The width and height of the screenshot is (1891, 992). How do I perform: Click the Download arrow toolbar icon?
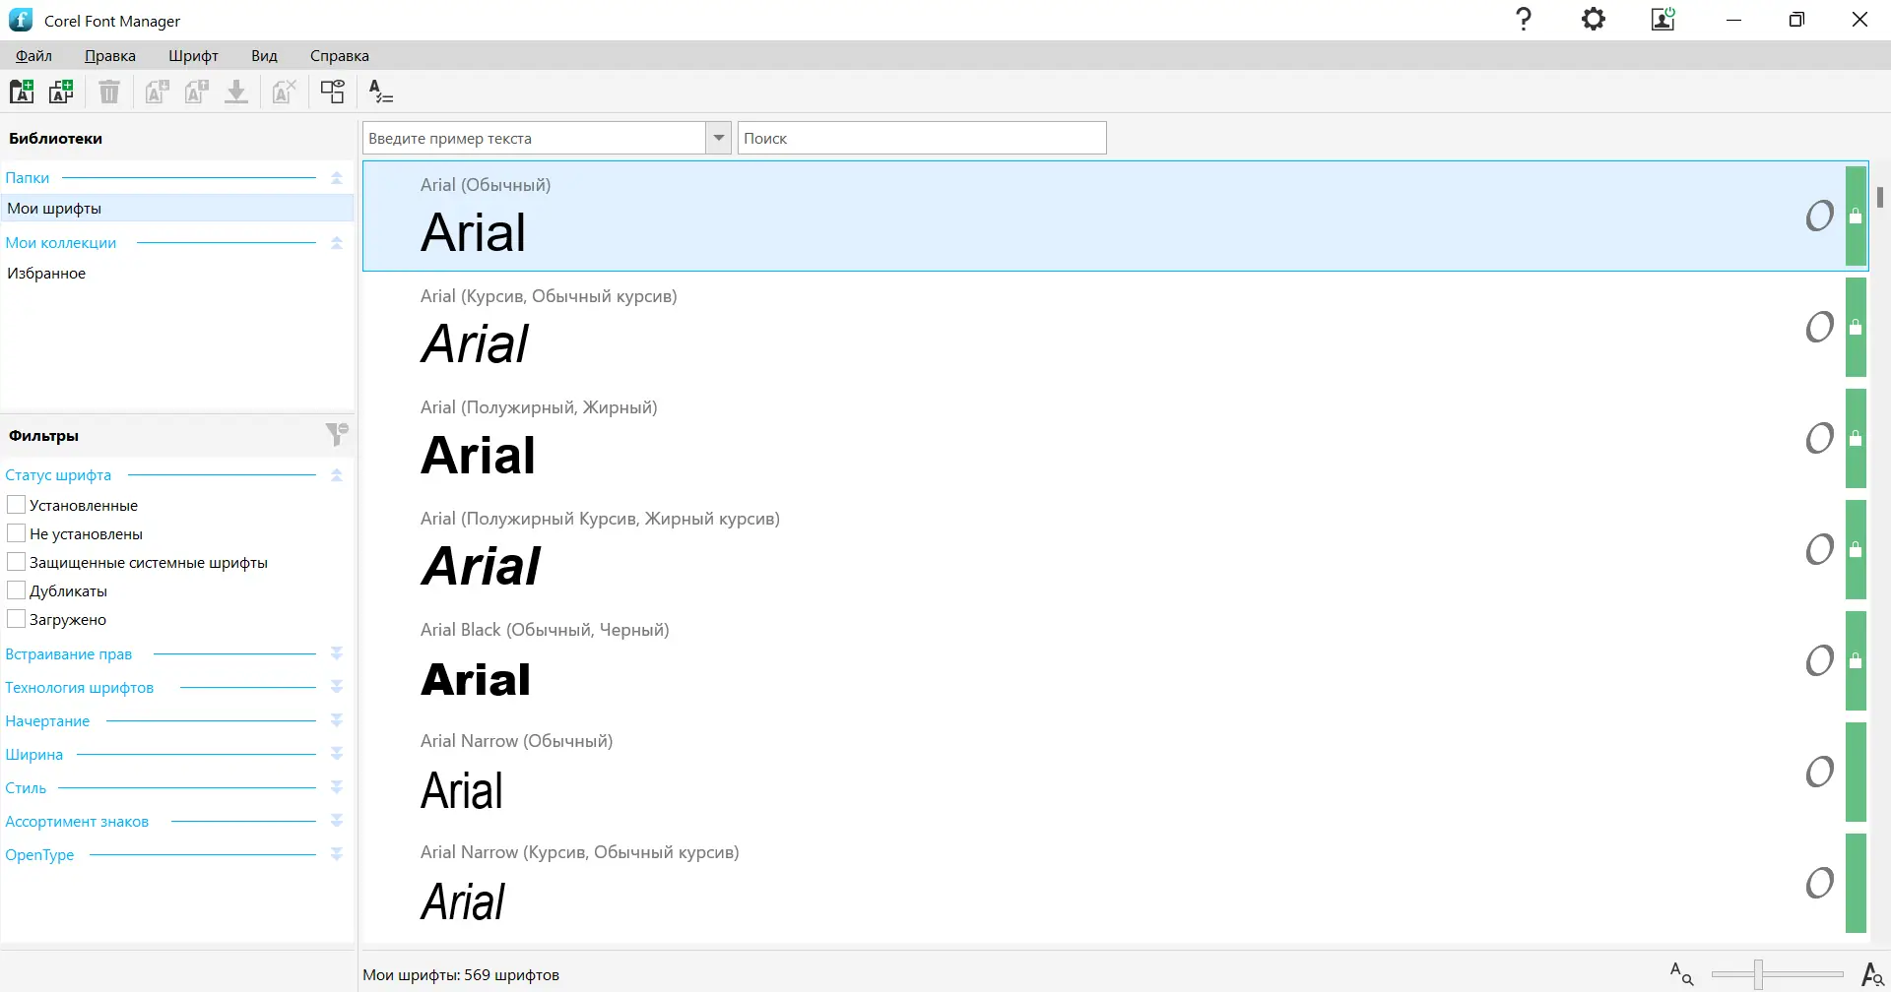(x=236, y=92)
